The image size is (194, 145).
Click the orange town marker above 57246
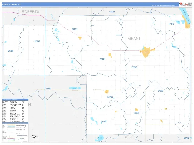pos(136,109)
